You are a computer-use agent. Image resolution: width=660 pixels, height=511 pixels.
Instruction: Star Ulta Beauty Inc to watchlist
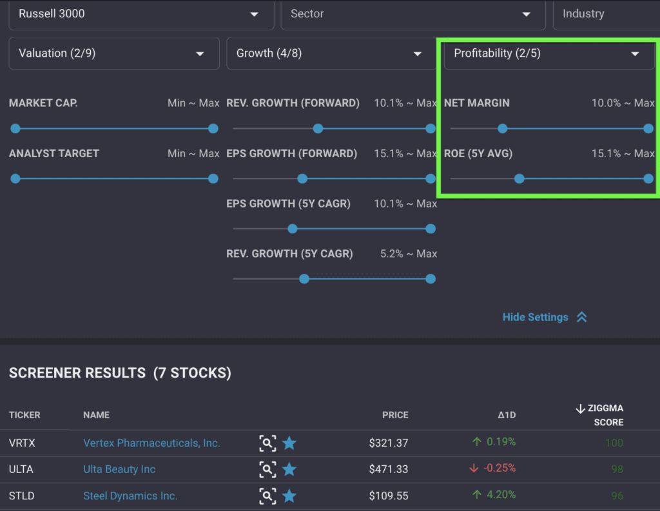[x=289, y=469]
